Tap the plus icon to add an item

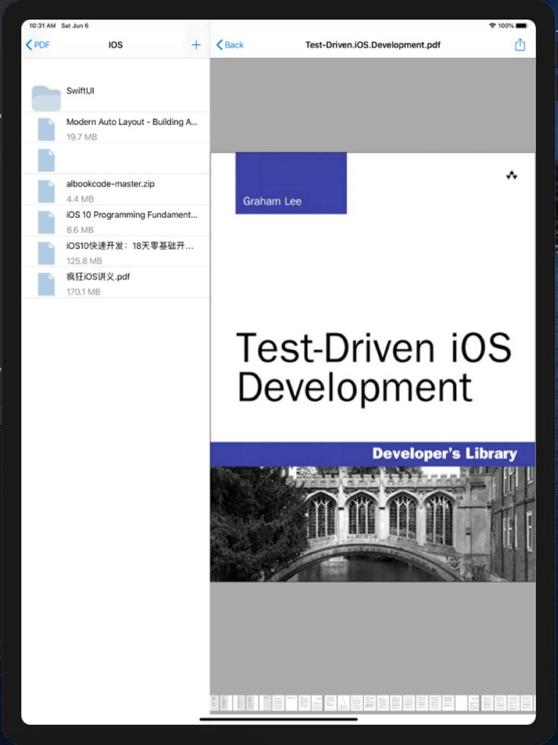(196, 45)
